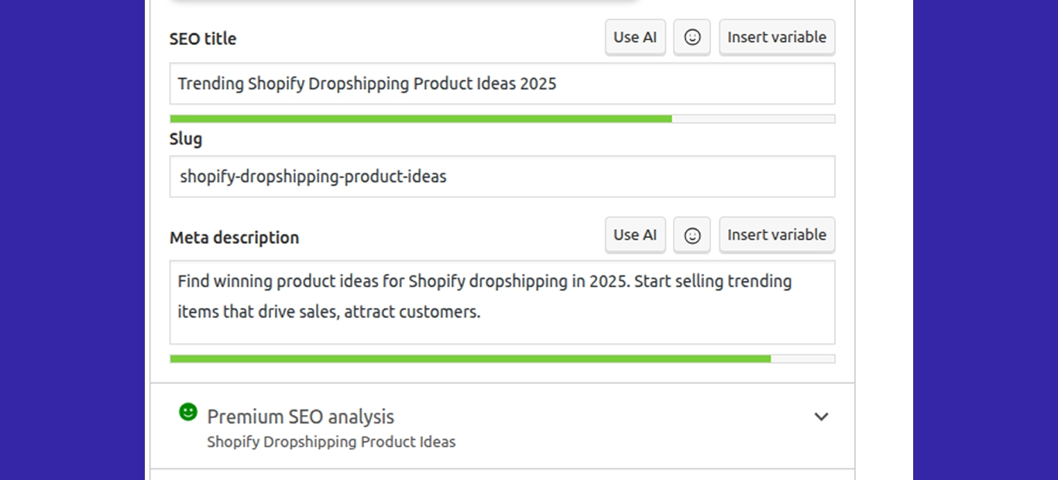Click the Meta description length progress bar
This screenshot has height=480, width=1058.
click(502, 359)
